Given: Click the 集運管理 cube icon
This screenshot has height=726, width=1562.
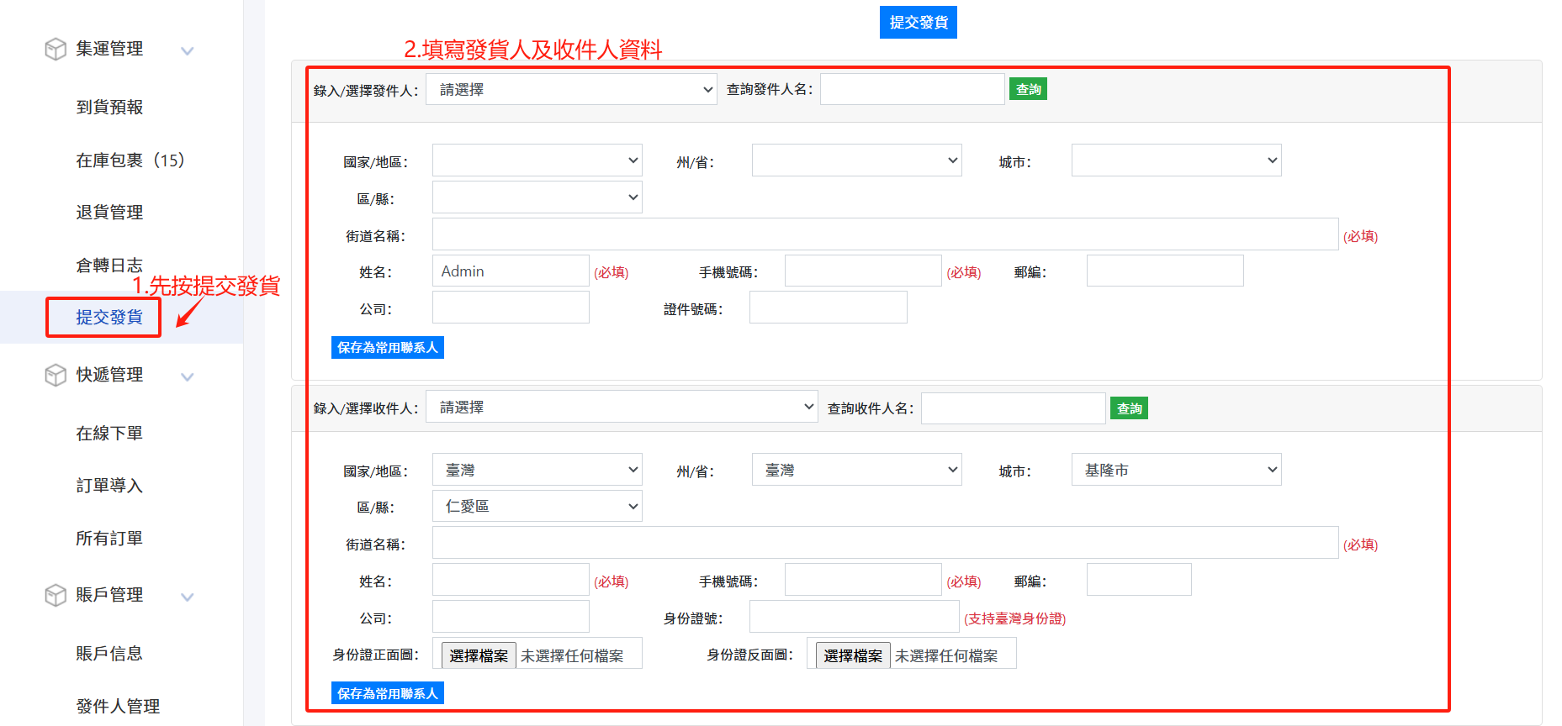Looking at the screenshot, I should coord(56,50).
